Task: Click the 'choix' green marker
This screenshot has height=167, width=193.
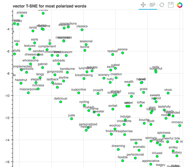Action: point(168,93)
